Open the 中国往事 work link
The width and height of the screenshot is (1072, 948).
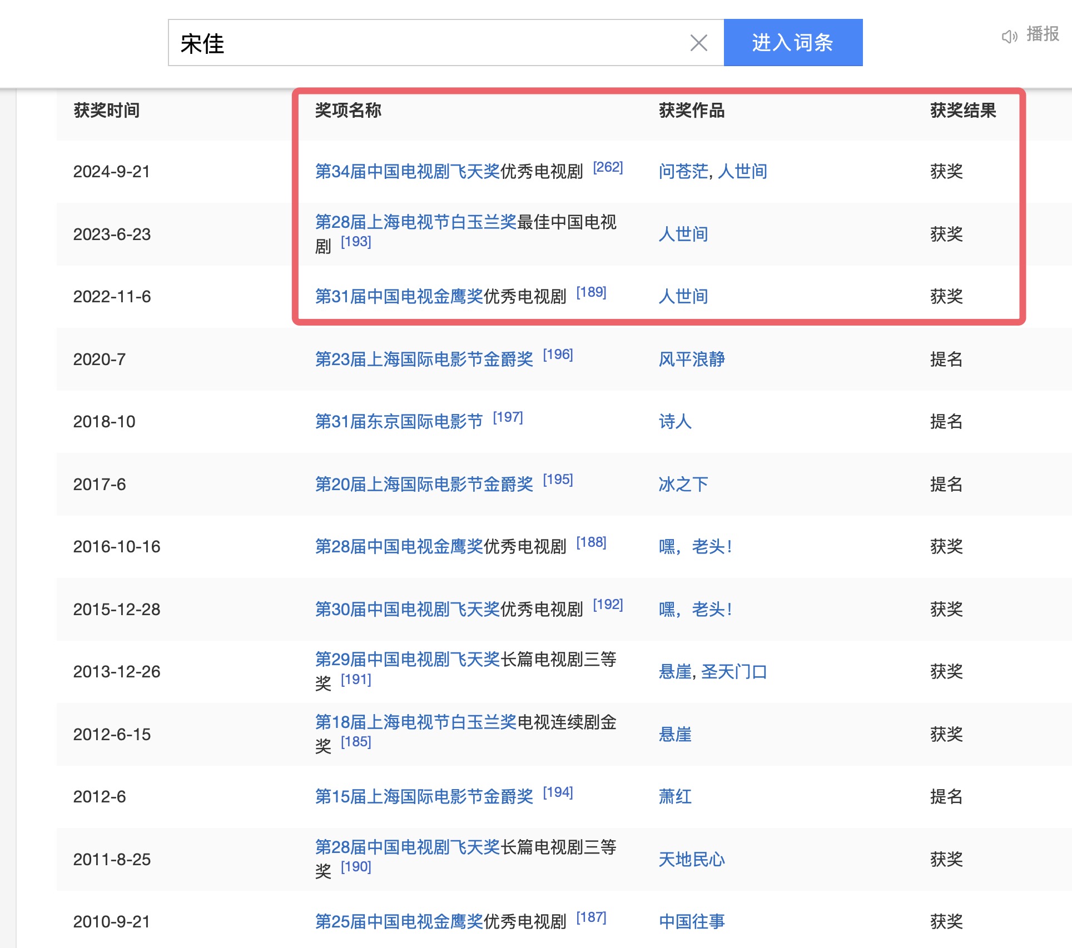[692, 922]
